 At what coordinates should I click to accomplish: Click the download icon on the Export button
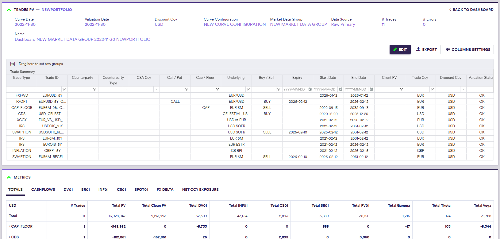[x=418, y=49]
